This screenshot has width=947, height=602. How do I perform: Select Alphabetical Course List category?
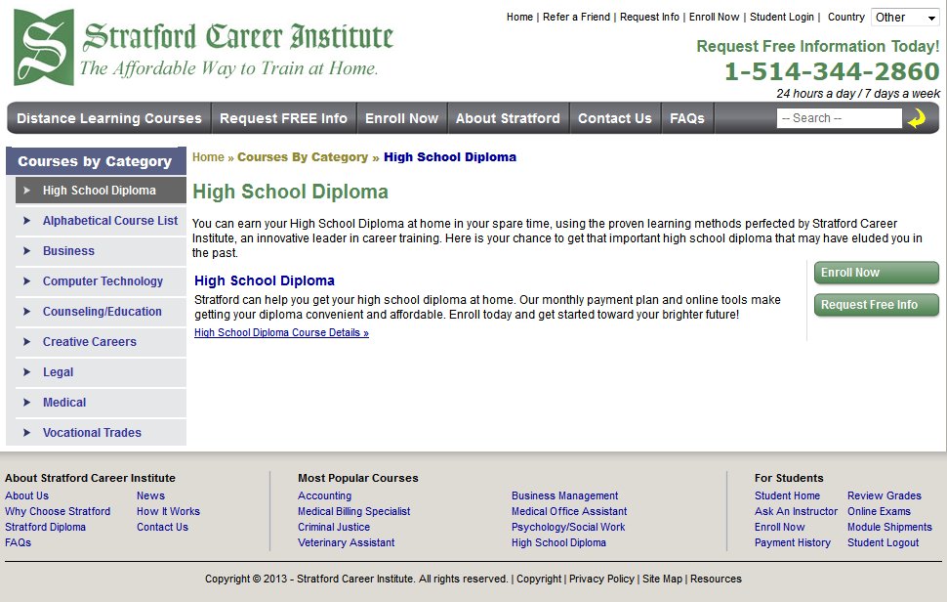click(110, 221)
